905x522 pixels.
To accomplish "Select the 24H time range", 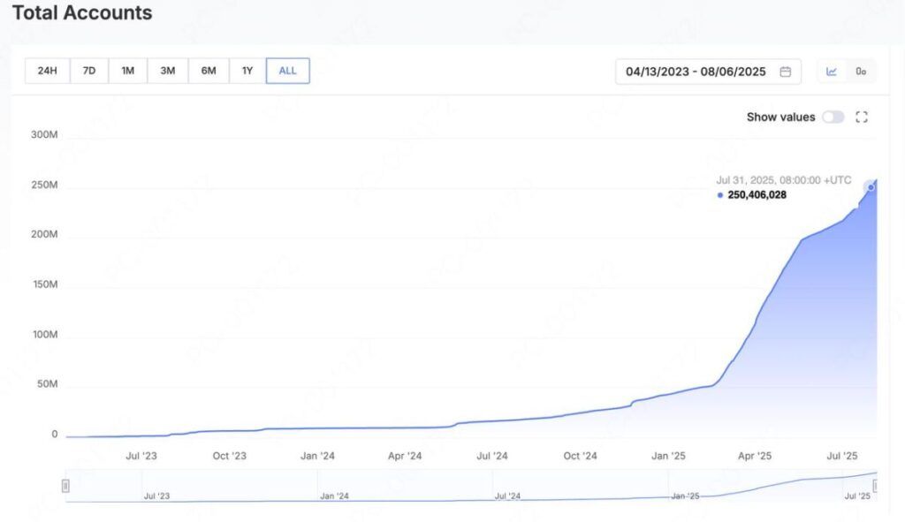I will point(47,71).
